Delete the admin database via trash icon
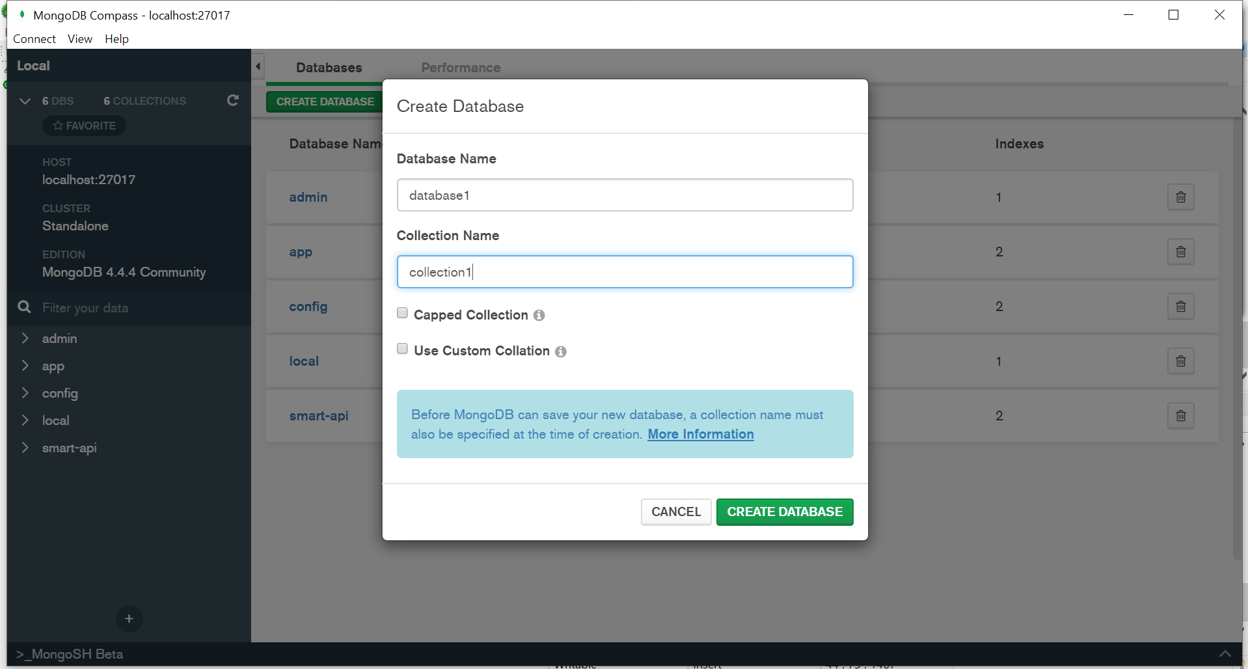Screen dimensions: 1248x669 tap(1181, 197)
